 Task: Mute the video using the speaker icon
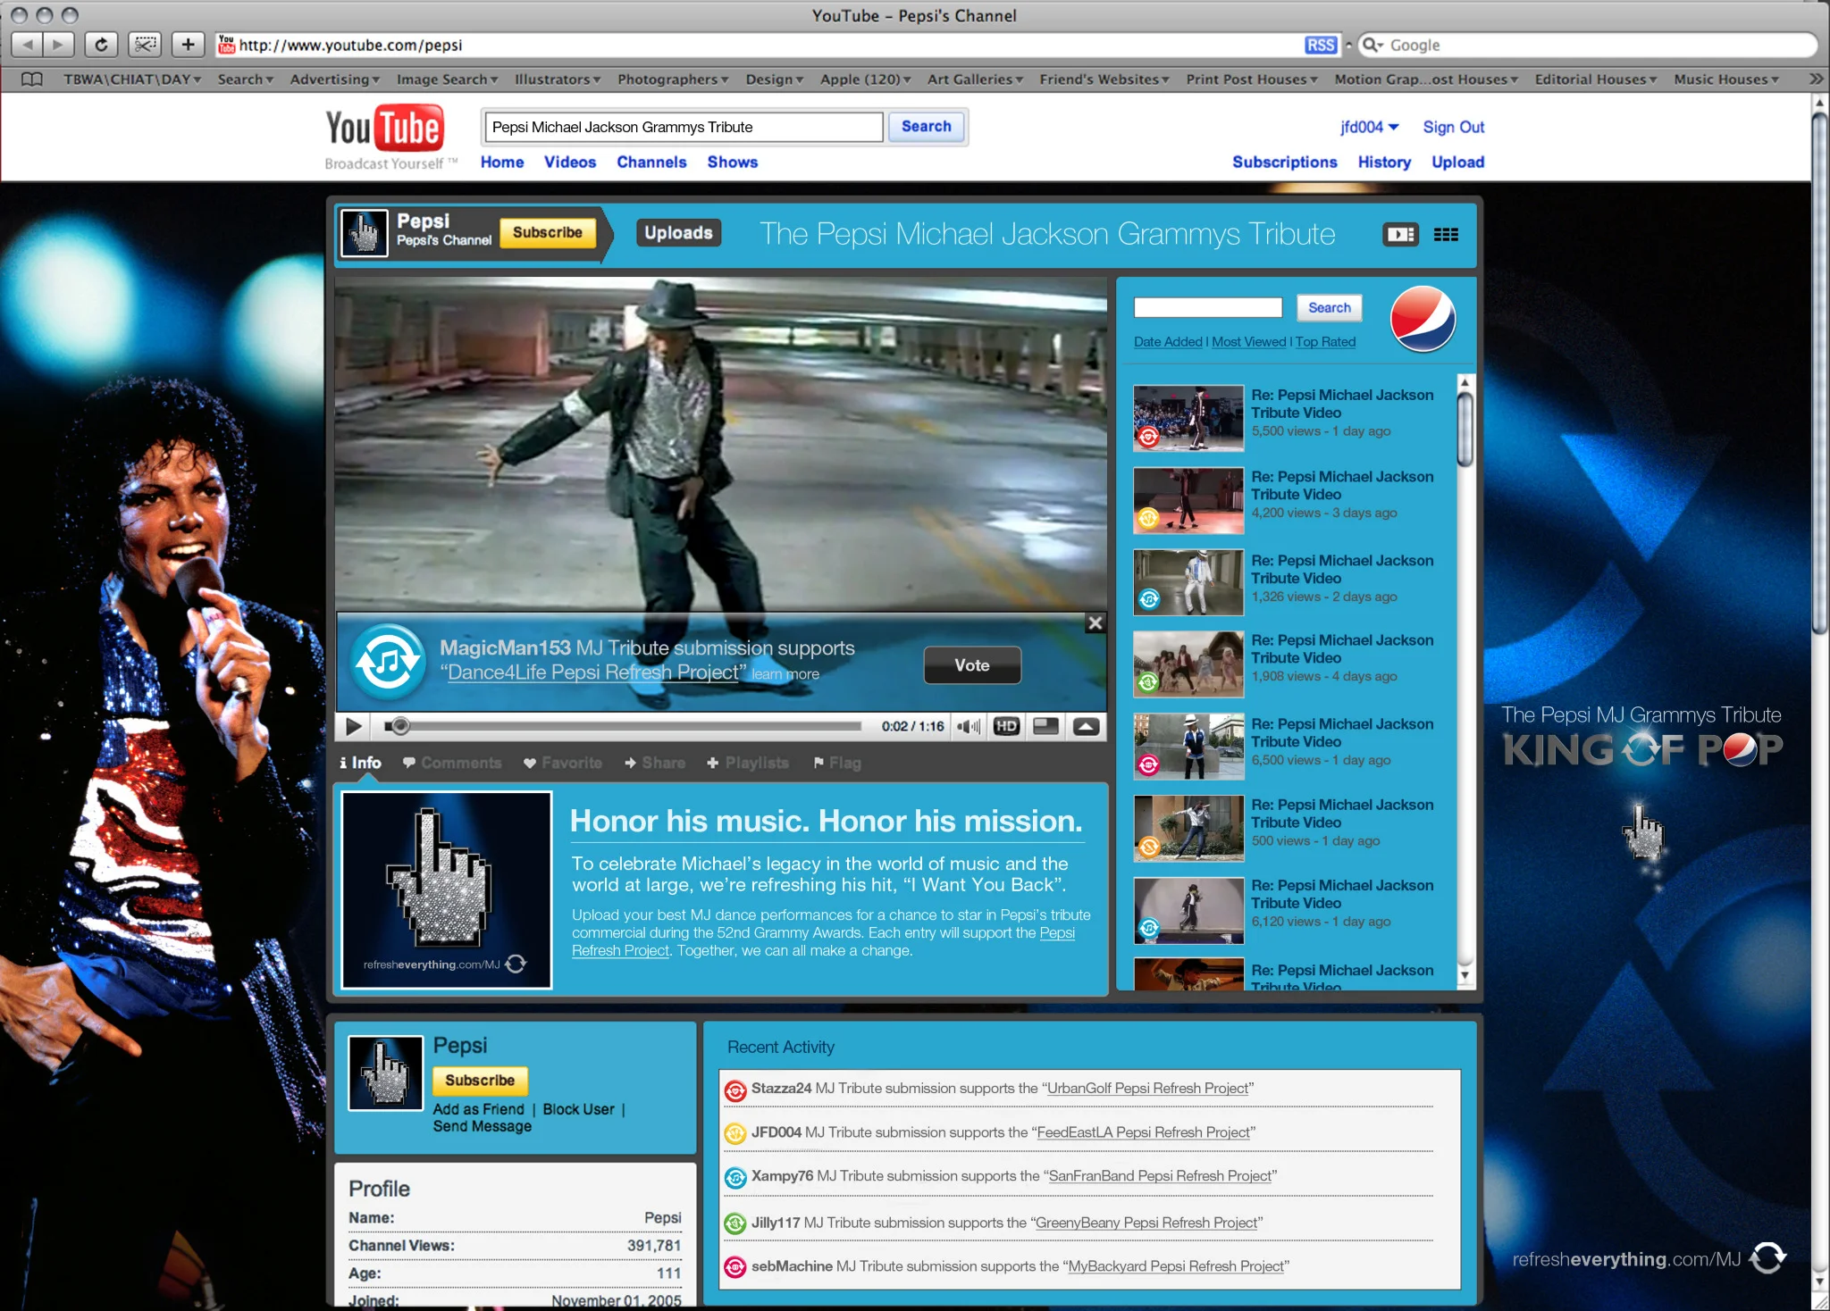pos(968,727)
